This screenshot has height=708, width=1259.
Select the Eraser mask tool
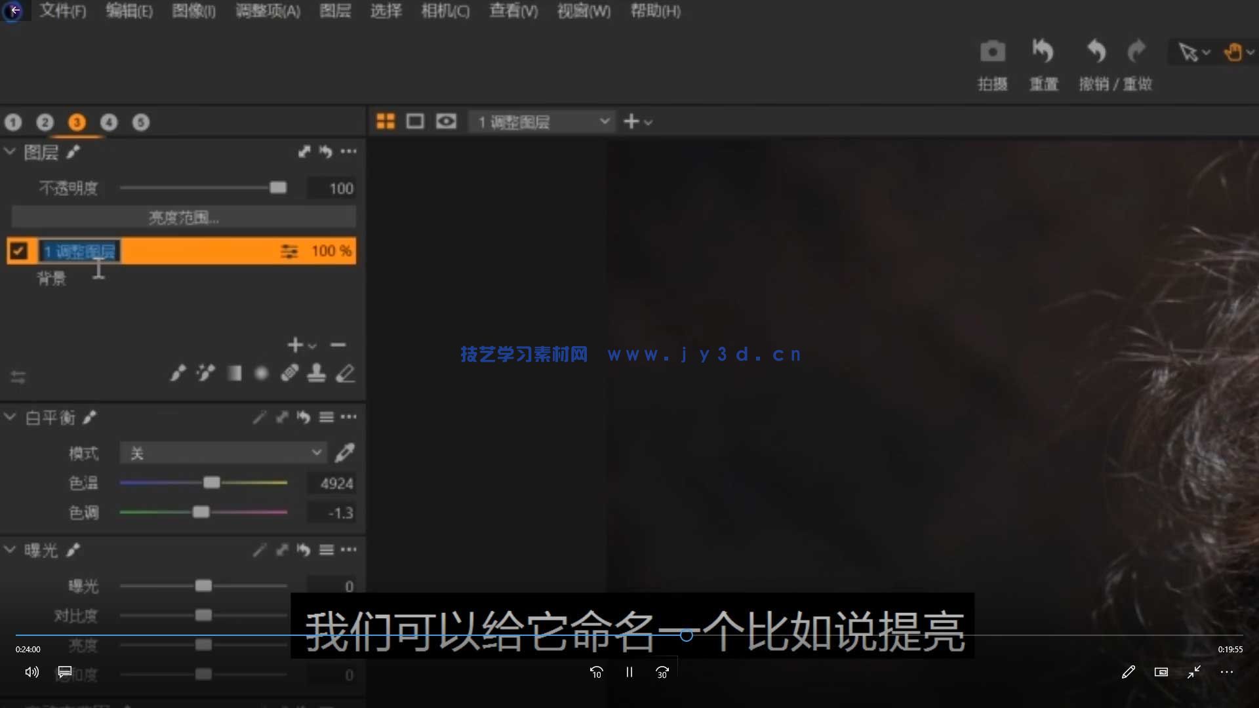coord(346,373)
